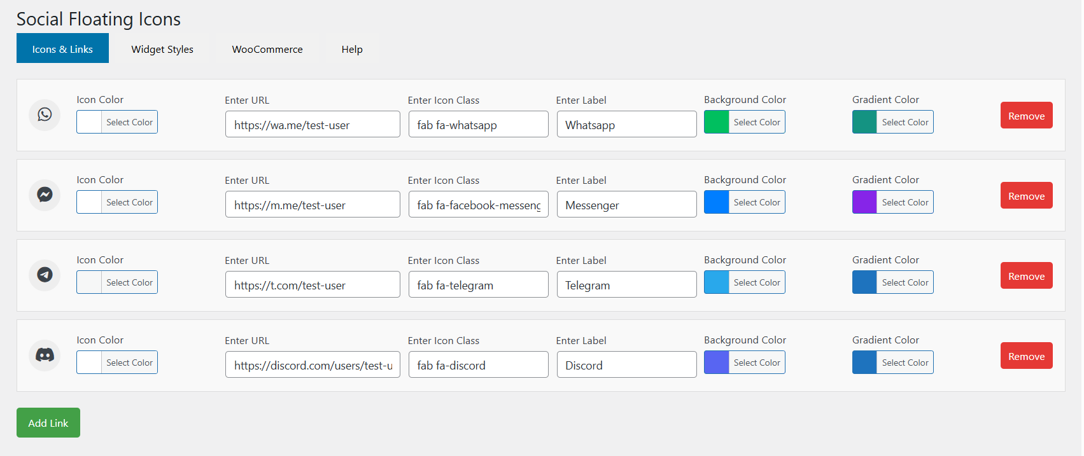Click Select Color for Discord Background Color
The height and width of the screenshot is (456, 1084).
(x=757, y=363)
